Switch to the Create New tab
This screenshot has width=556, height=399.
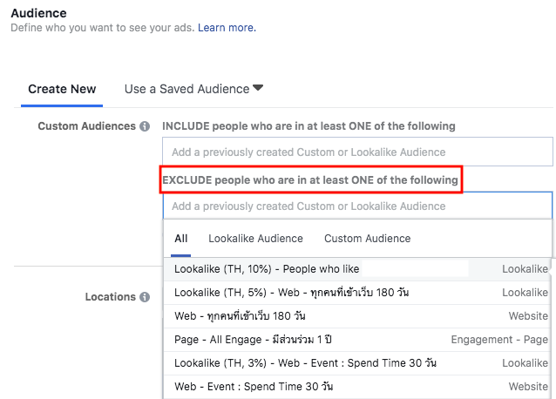pyautogui.click(x=62, y=89)
